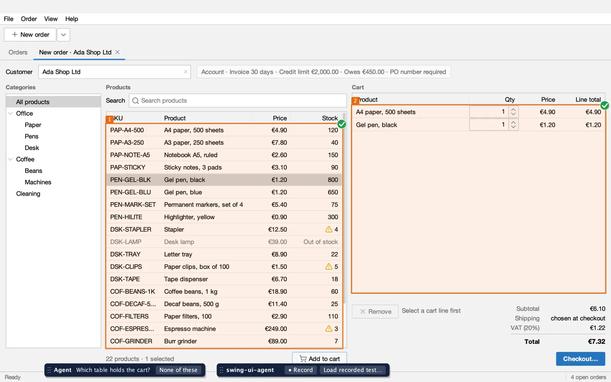Choose None of these in Agent bar
Viewport: 611px width, 382px height.
point(178,370)
